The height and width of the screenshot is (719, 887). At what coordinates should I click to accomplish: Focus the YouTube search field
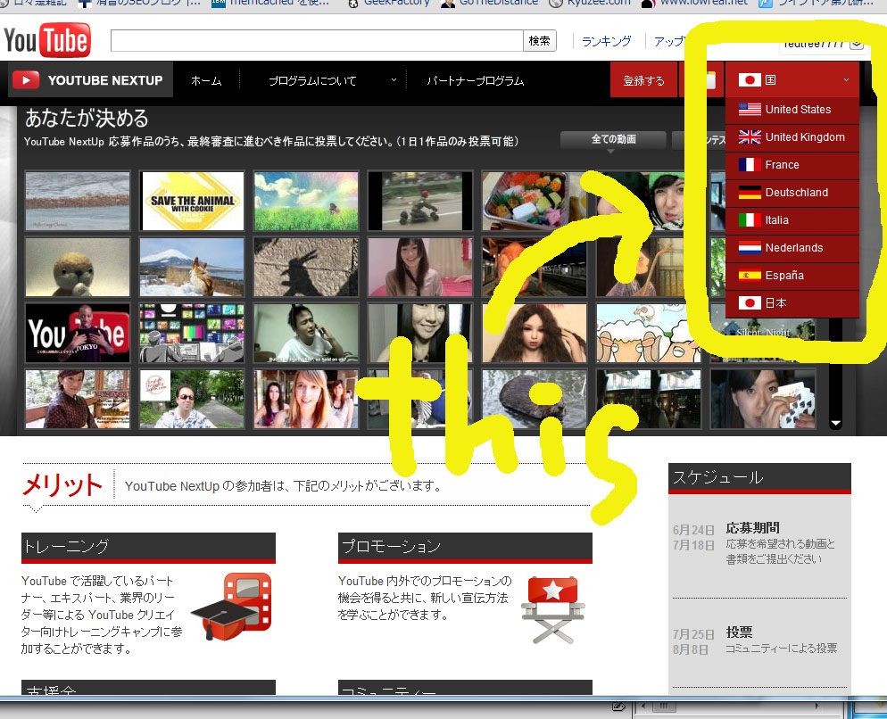point(317,41)
